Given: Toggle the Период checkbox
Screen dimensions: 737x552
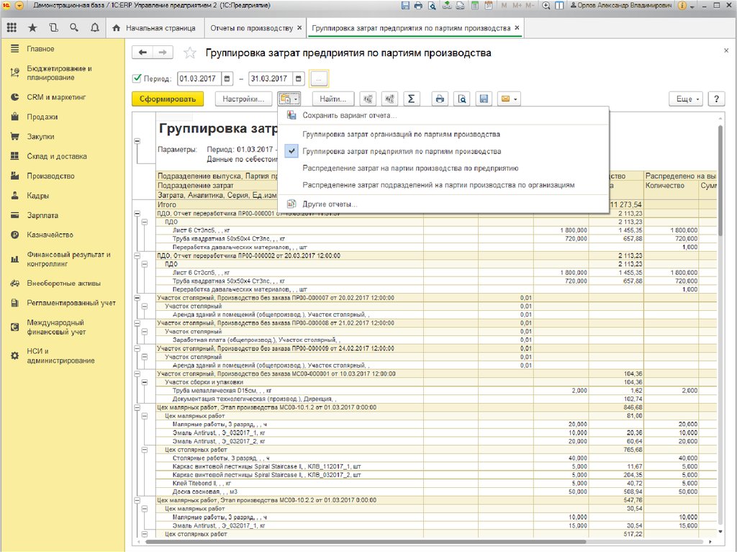Looking at the screenshot, I should (x=137, y=78).
